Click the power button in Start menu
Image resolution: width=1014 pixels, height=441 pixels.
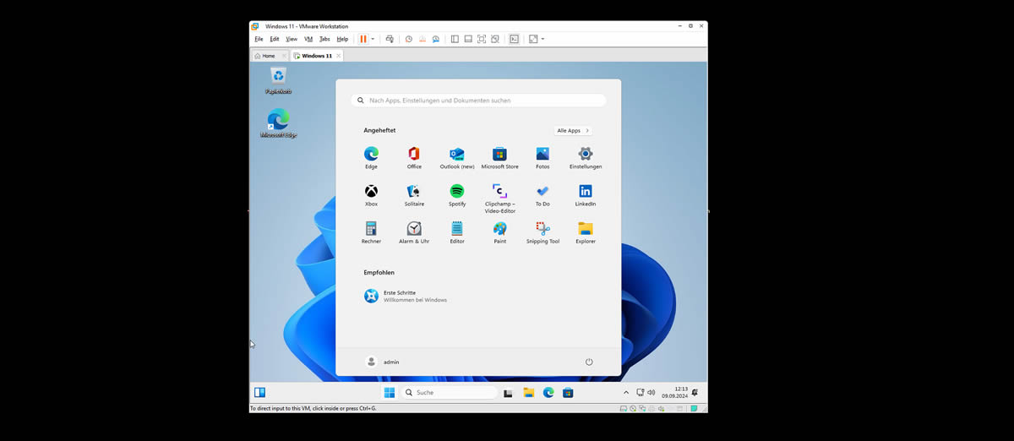589,362
